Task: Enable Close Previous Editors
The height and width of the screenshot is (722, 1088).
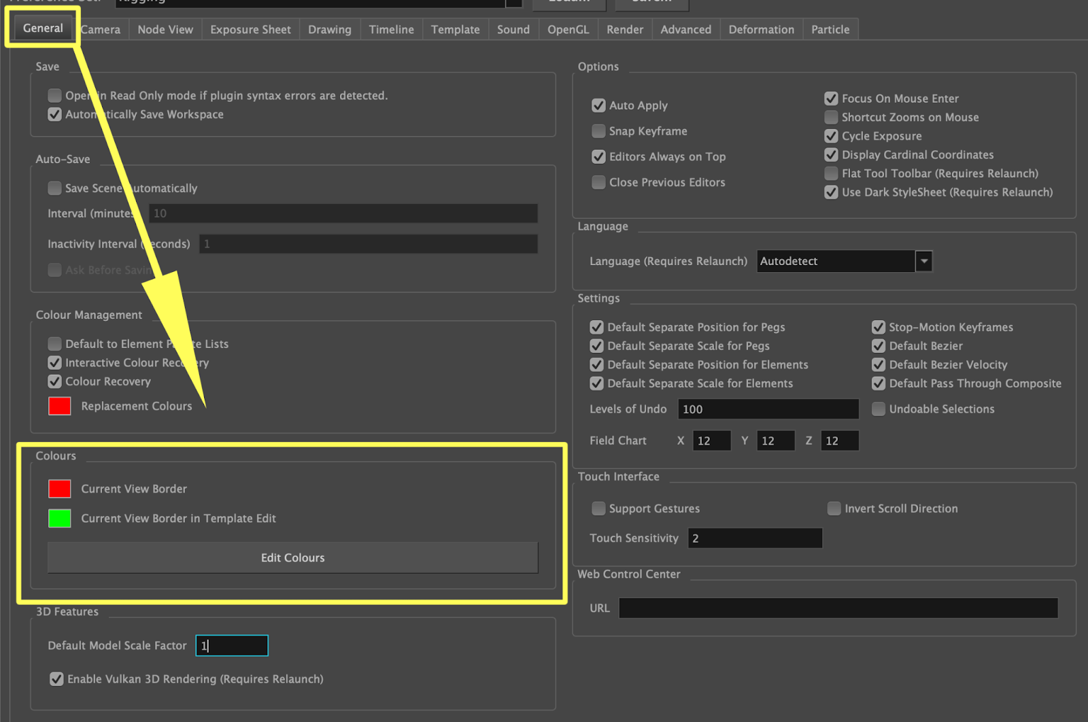Action: [598, 182]
